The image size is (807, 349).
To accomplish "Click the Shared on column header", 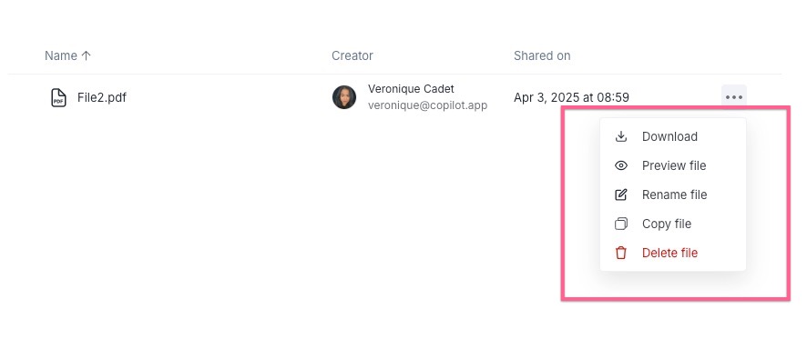I will (542, 55).
